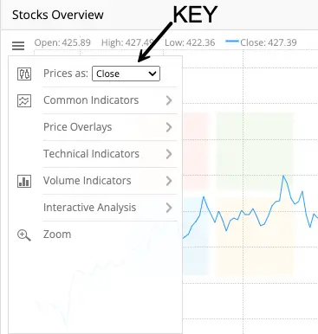Expand Interactive Analysis chevron arrow

coord(169,208)
